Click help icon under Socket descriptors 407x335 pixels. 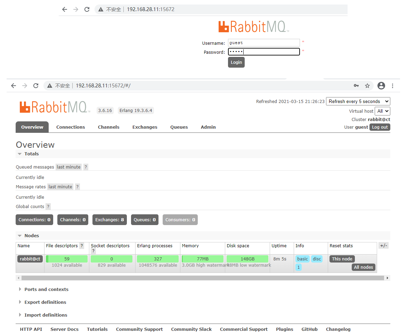point(93,251)
